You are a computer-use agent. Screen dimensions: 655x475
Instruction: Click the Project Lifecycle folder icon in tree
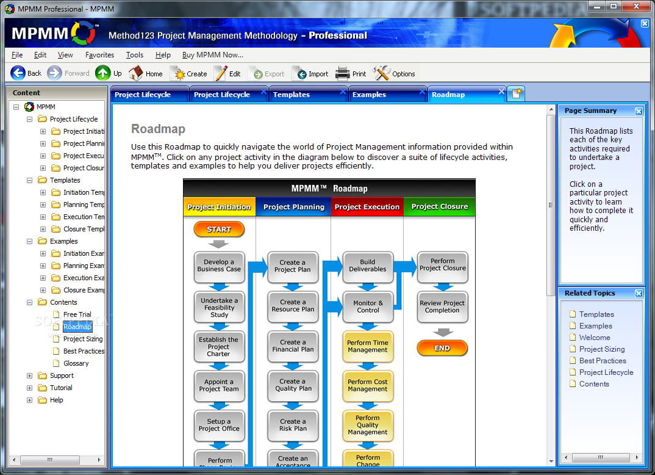click(42, 118)
